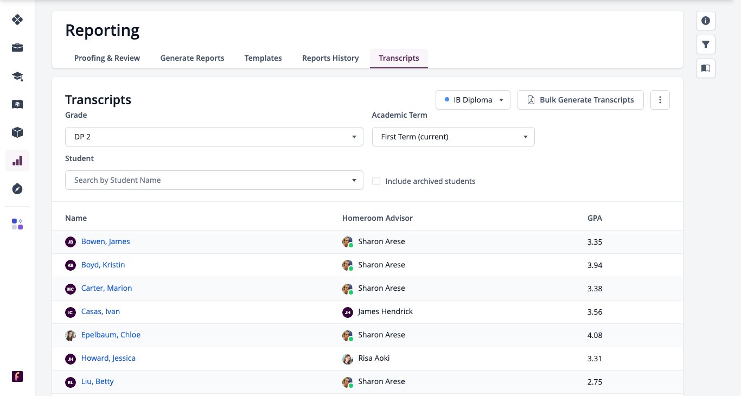Open the First Term Academic Term dropdown
This screenshot has height=396, width=741.
453,137
